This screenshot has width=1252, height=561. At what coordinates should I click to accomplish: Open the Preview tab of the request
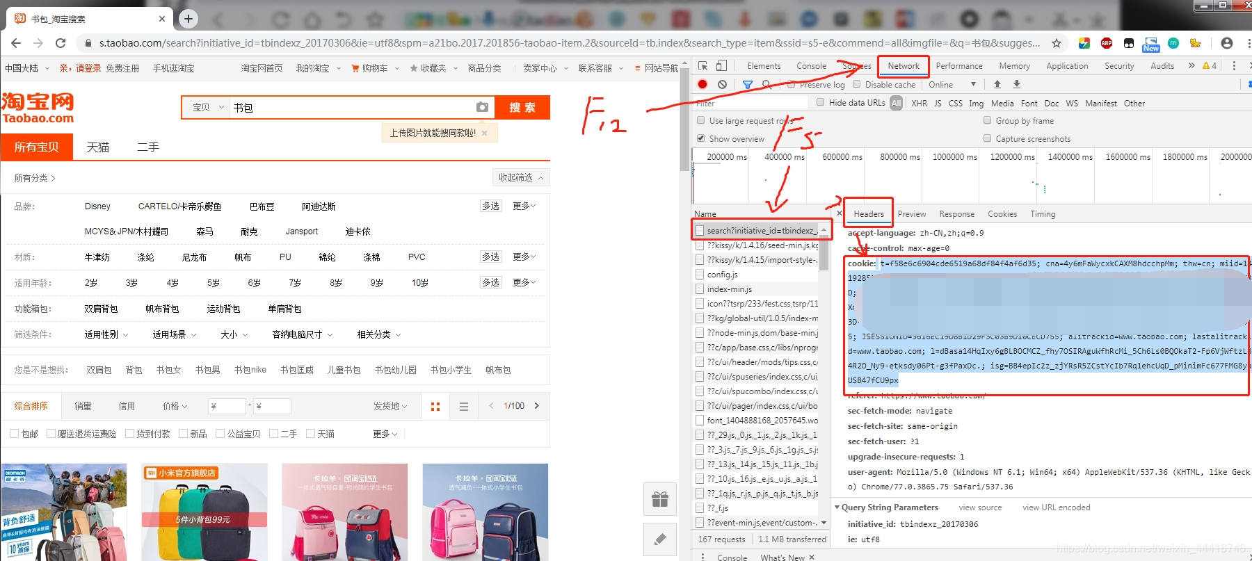[911, 214]
